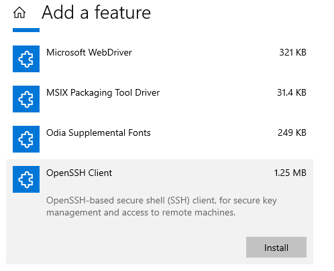Click the Odia Supplemental Fonts puzzle icon
Image resolution: width=334 pixels, height=271 pixels.
tap(26, 139)
